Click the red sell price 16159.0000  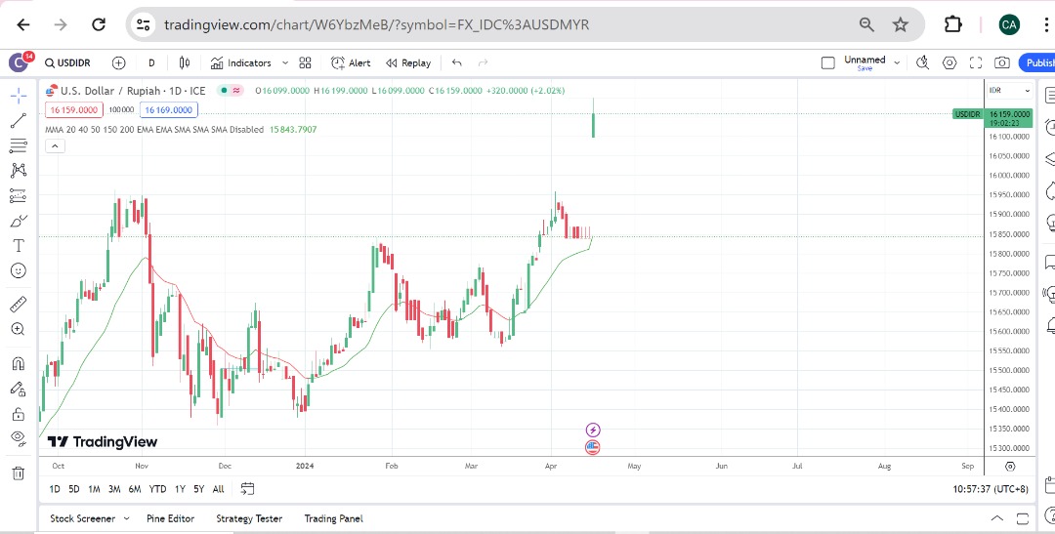pyautogui.click(x=74, y=109)
